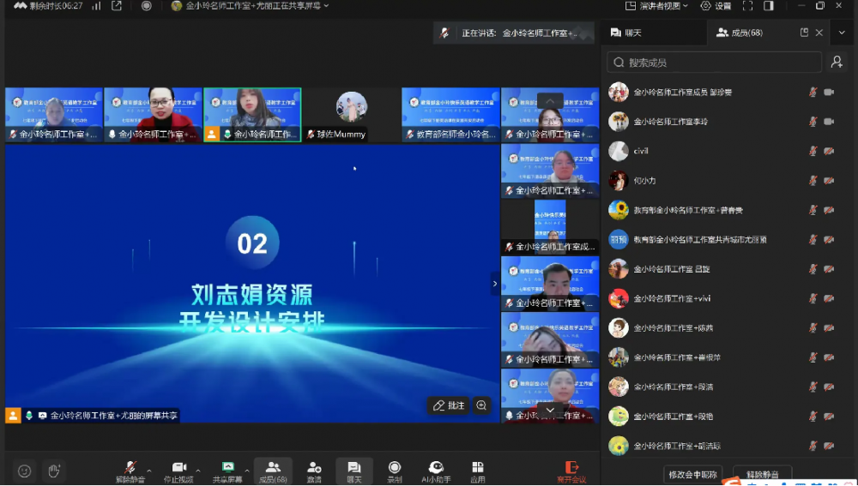The width and height of the screenshot is (858, 486).
Task: Click the slide number 02 circle
Action: pos(252,243)
